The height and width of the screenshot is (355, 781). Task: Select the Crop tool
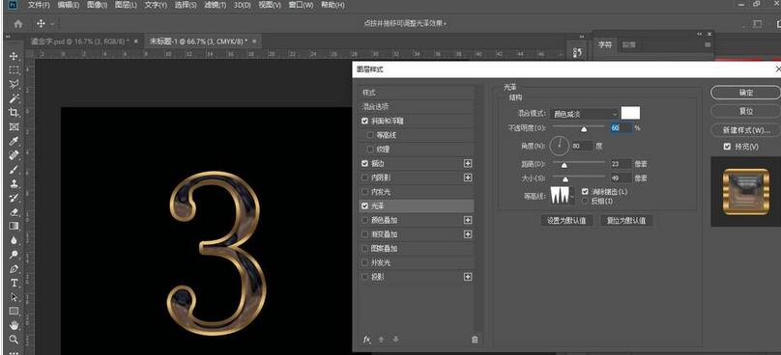pos(14,112)
